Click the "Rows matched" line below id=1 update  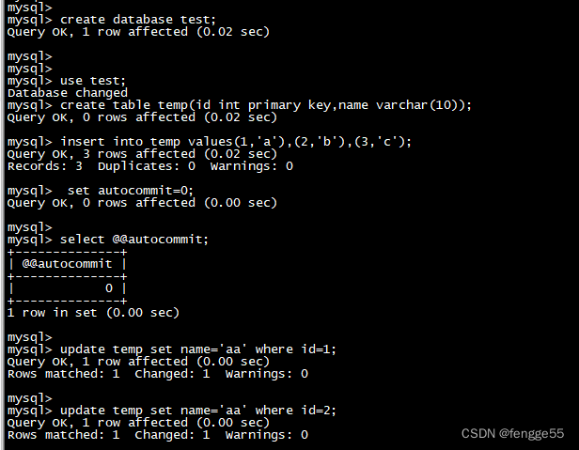[x=157, y=374]
